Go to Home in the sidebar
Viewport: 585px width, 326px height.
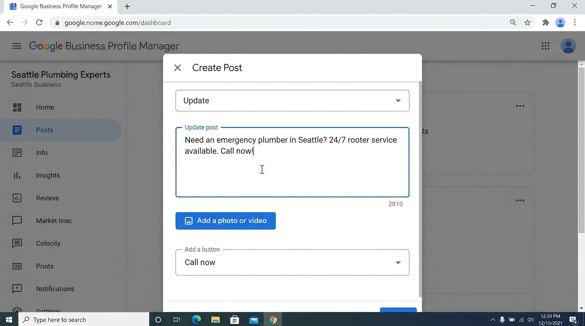tap(61, 107)
